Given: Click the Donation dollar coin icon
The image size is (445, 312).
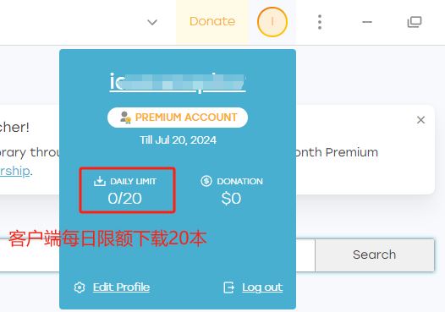Looking at the screenshot, I should tap(206, 181).
